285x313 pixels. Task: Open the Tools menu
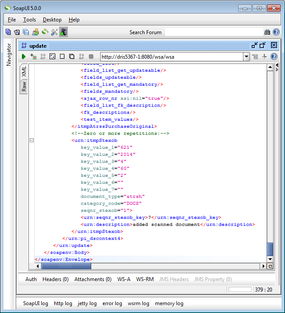29,20
